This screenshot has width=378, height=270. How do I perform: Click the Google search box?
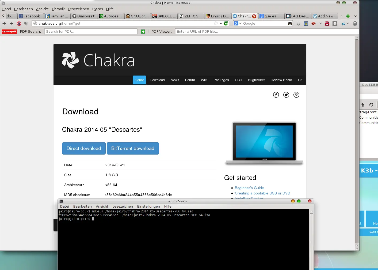coord(264,24)
